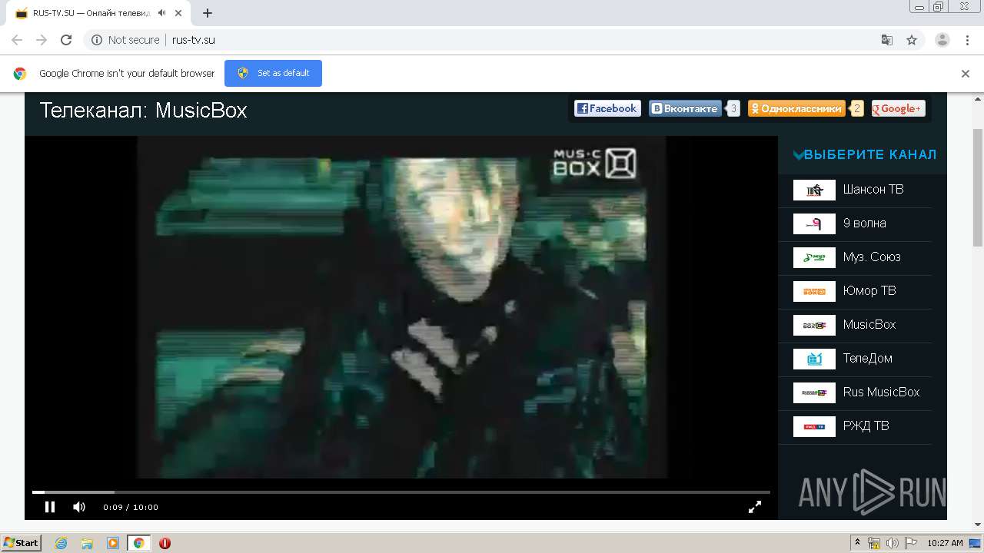
Task: Open a new browser tab
Action: [x=208, y=13]
